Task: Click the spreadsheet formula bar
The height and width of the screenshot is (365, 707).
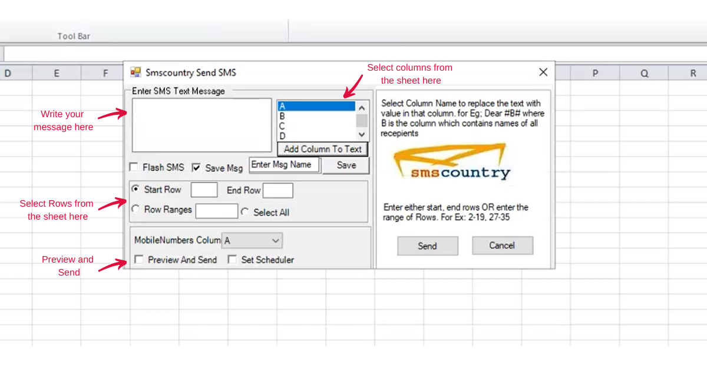Action: (355, 54)
